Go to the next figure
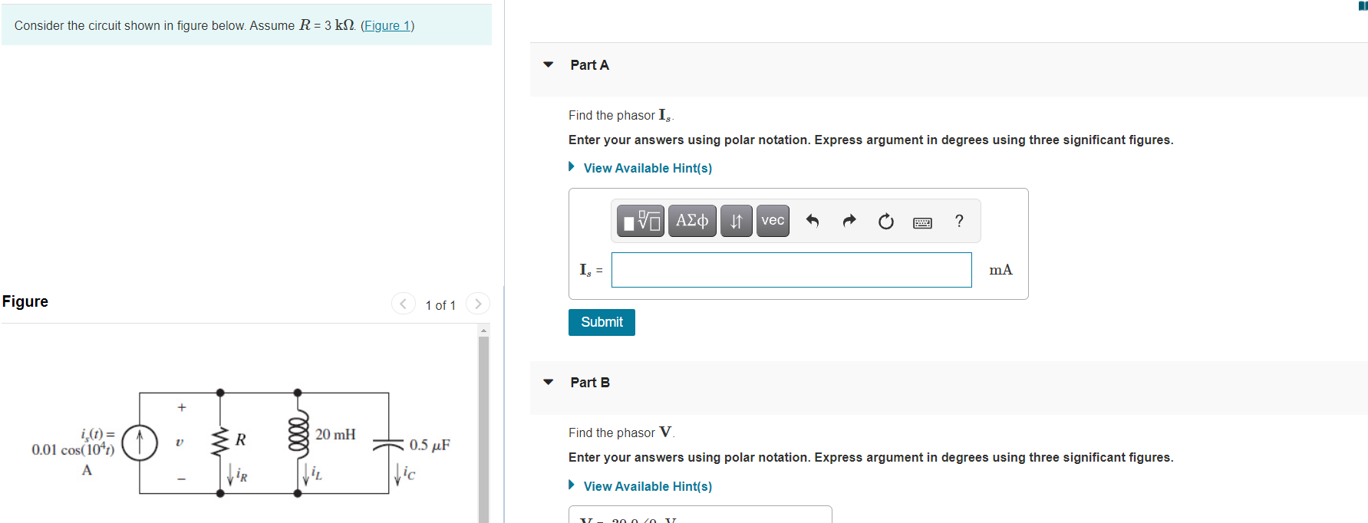 [478, 304]
